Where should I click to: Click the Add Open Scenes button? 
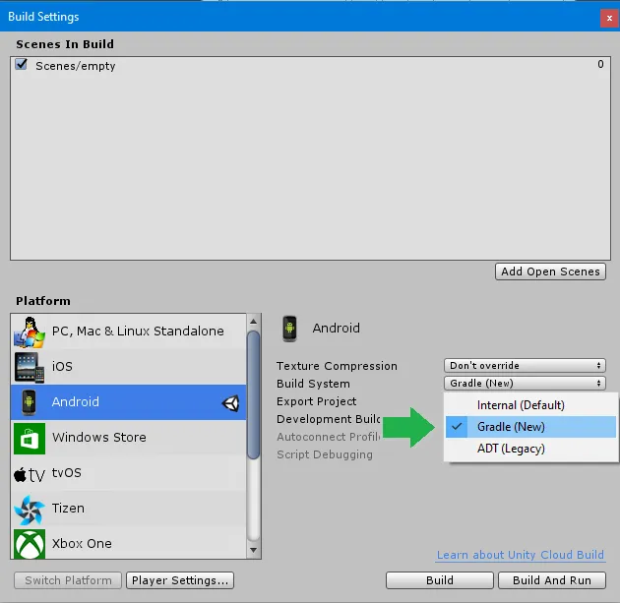pos(550,271)
